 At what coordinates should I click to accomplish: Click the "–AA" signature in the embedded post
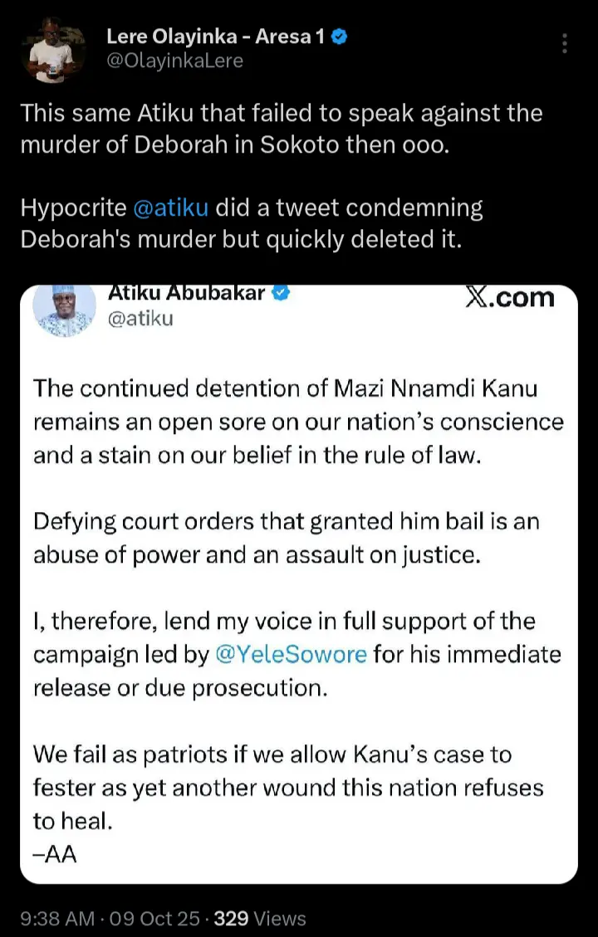pyautogui.click(x=55, y=854)
